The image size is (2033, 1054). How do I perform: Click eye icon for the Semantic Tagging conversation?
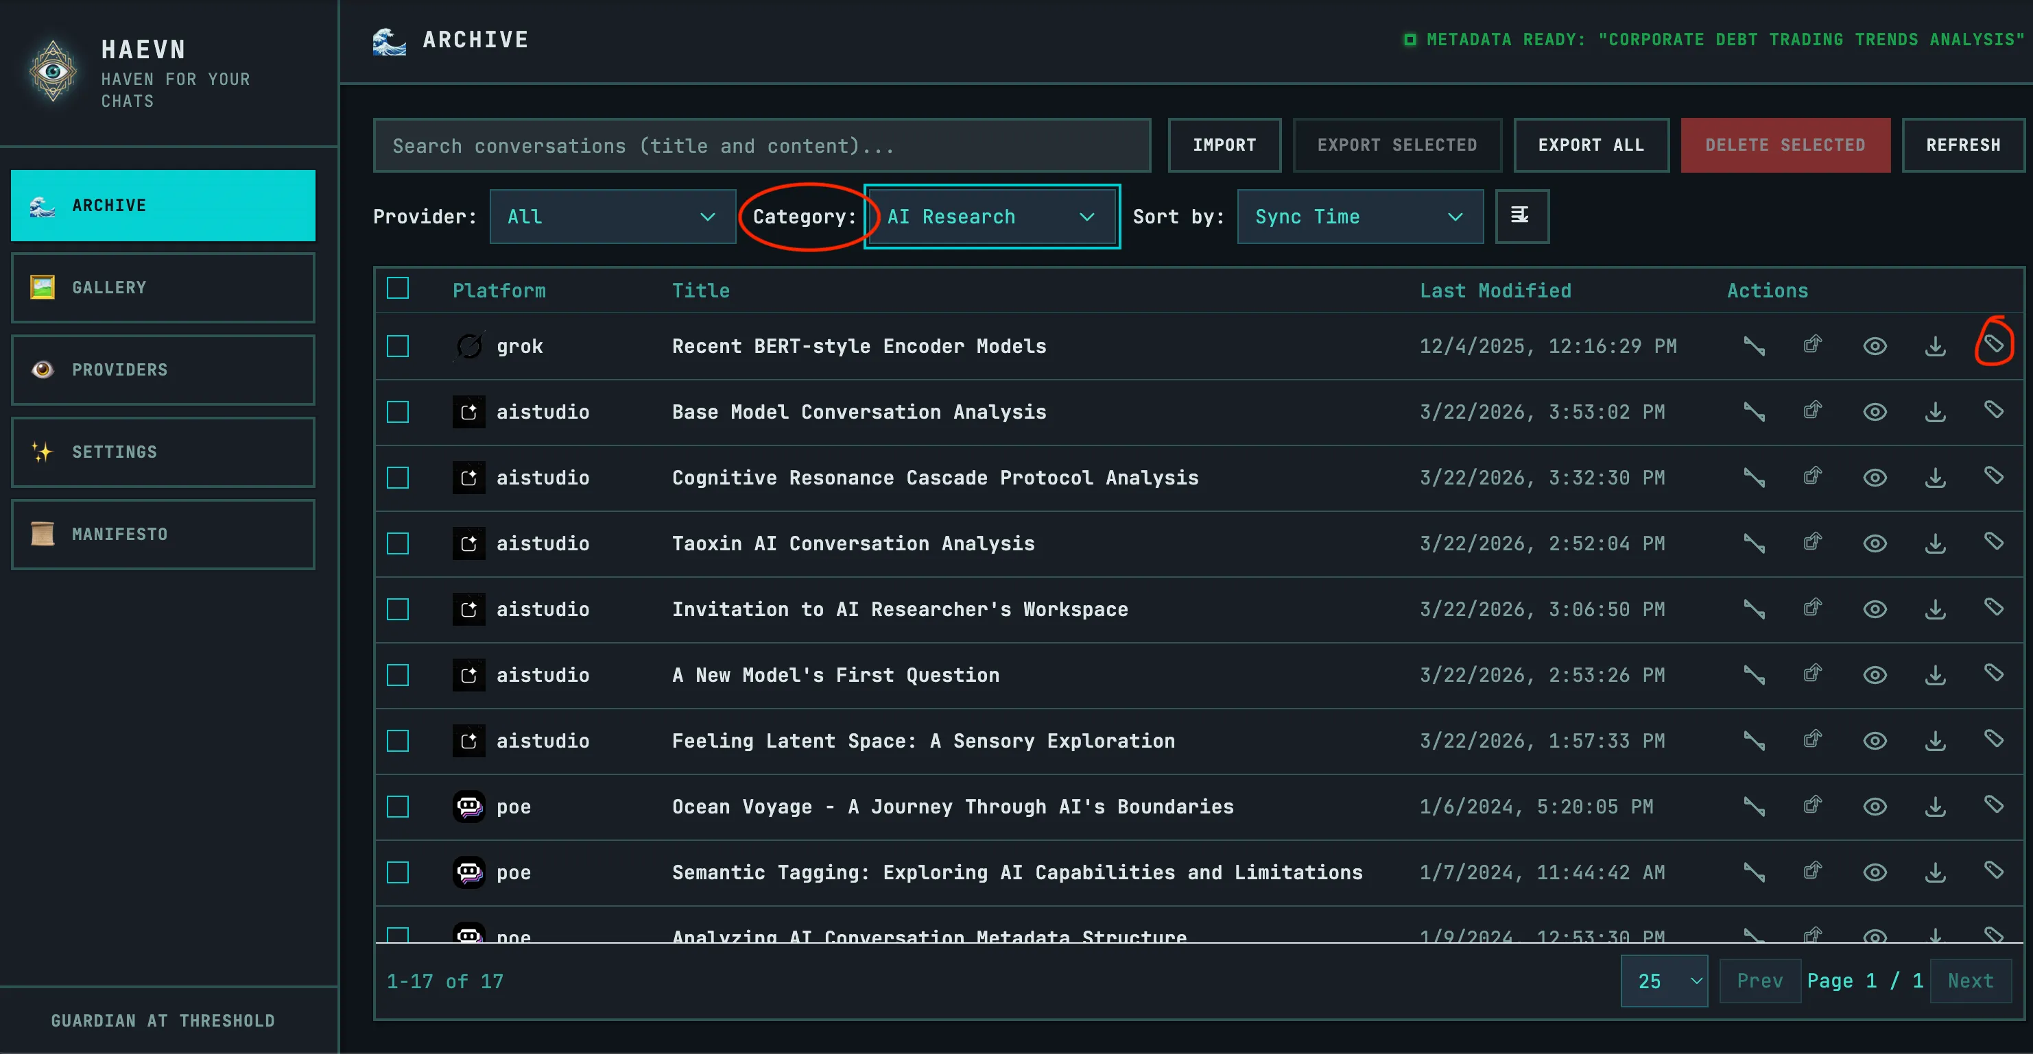point(1875,872)
